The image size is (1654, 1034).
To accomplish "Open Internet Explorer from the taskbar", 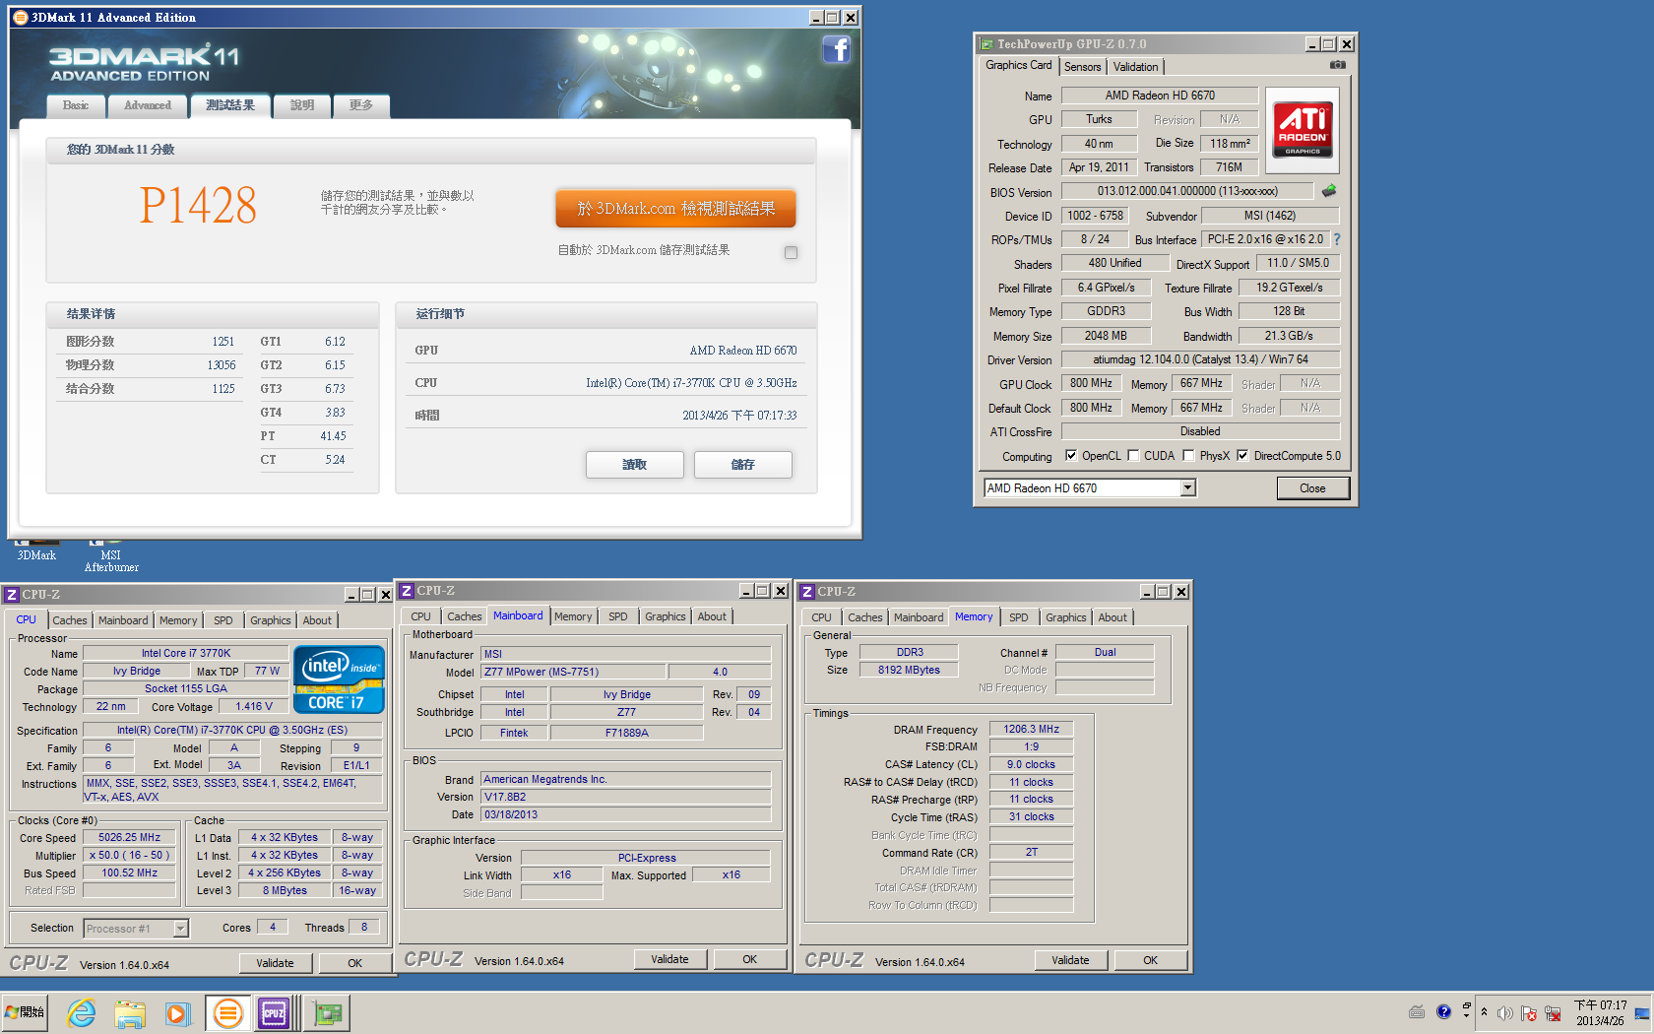I will [81, 1012].
